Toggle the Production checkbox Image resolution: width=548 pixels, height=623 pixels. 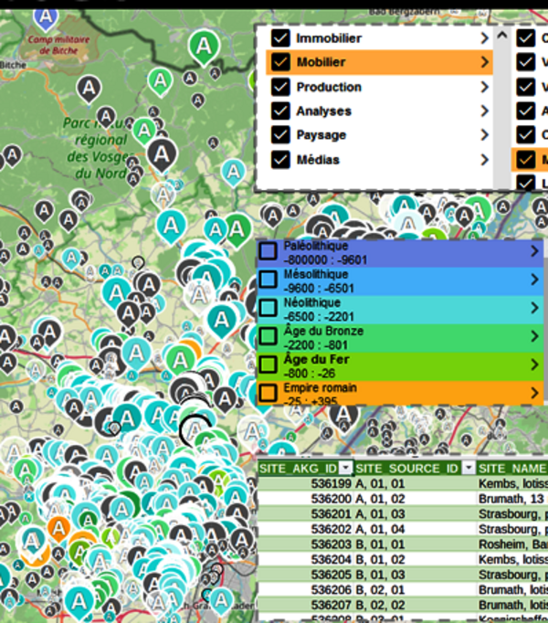click(x=280, y=87)
